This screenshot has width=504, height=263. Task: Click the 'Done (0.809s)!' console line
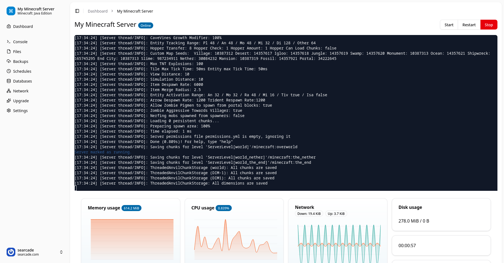(x=154, y=142)
